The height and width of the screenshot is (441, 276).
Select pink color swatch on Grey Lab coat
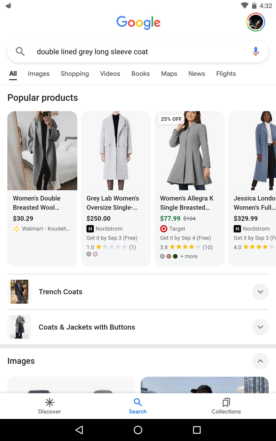pos(95,254)
